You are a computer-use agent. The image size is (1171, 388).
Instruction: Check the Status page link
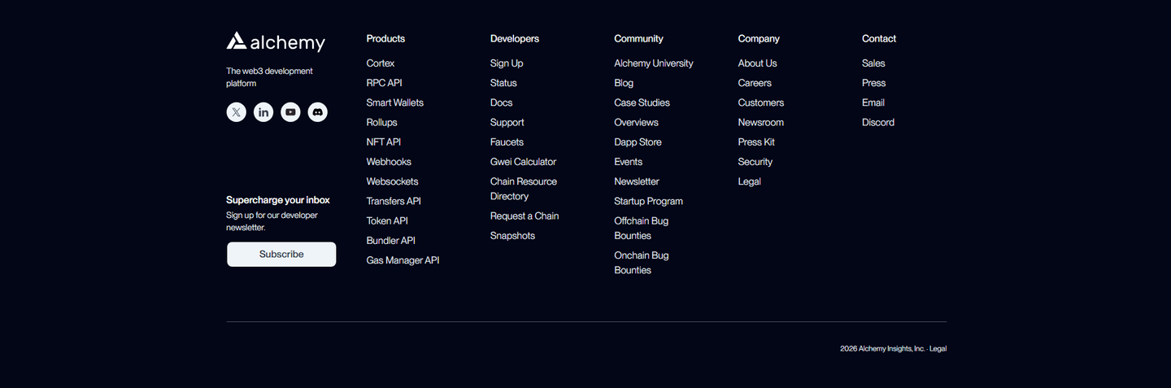click(x=503, y=83)
